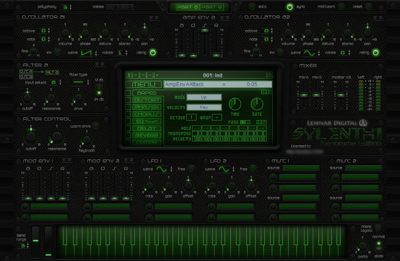
Task: Click the LFO 1 rate knob
Action: (x=149, y=186)
